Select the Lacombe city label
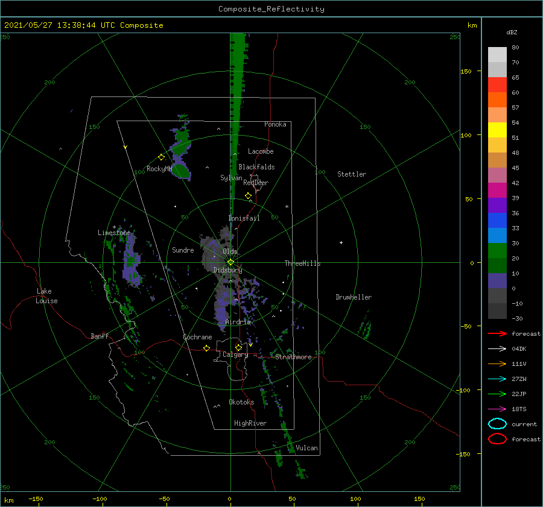The image size is (543, 507). [x=261, y=151]
